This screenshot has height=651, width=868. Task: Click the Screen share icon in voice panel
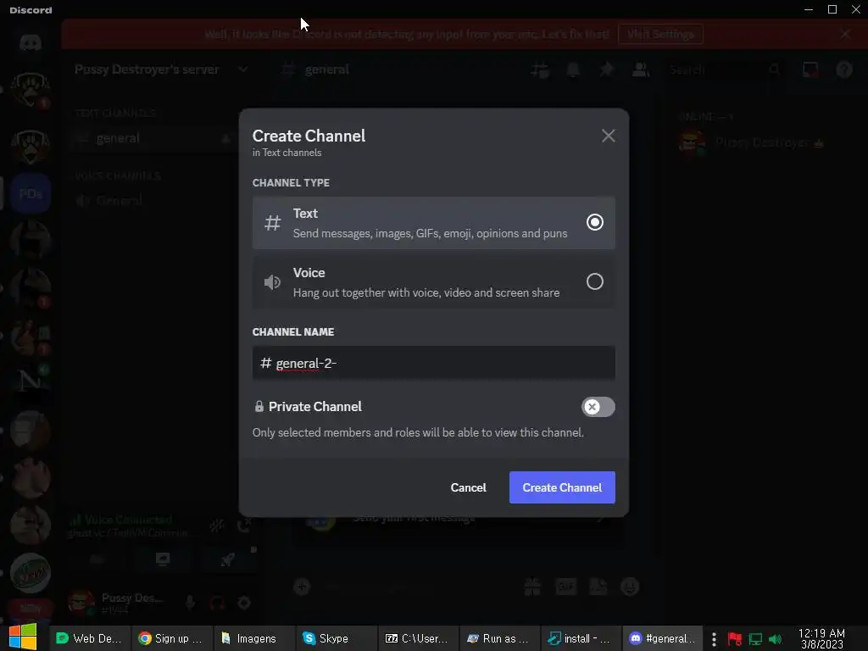tap(162, 559)
